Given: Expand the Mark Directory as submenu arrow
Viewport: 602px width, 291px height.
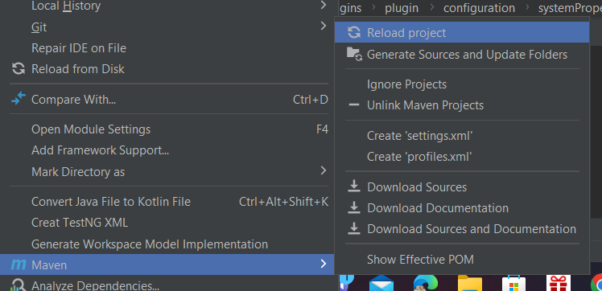Looking at the screenshot, I should 324,170.
